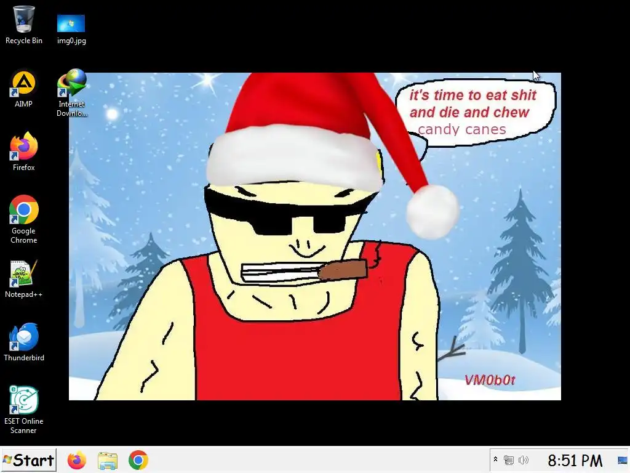Click the 'img0.jpg' file name label

(x=71, y=41)
